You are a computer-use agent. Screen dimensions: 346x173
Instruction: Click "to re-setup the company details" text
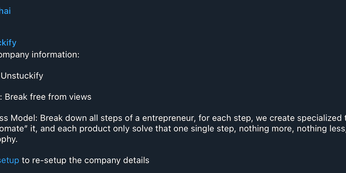[85, 160]
